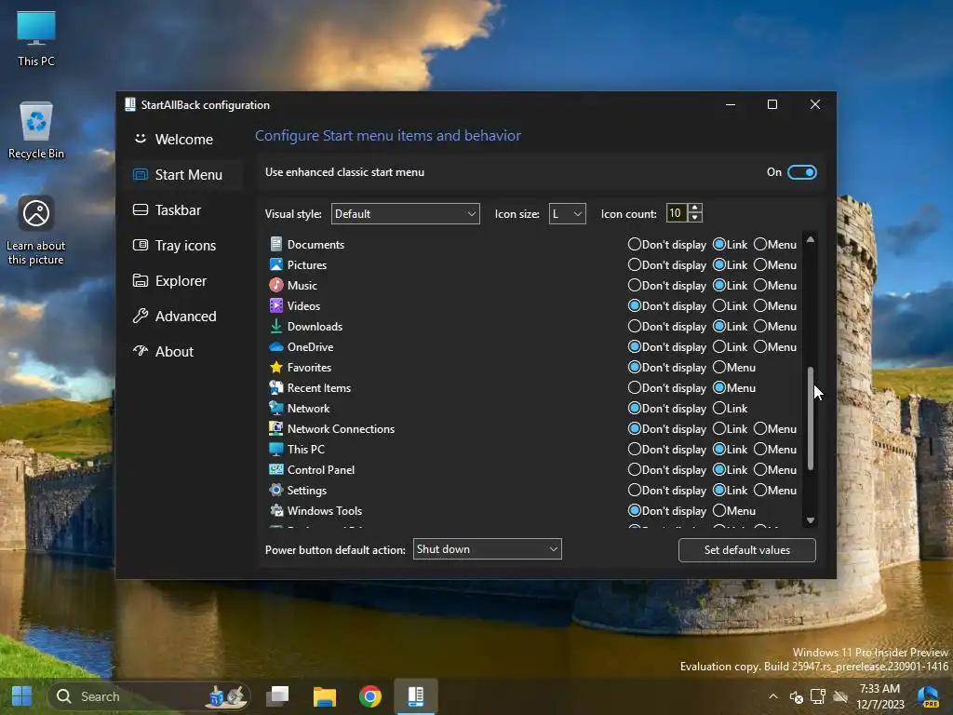Open Task View on the taskbar

(277, 696)
